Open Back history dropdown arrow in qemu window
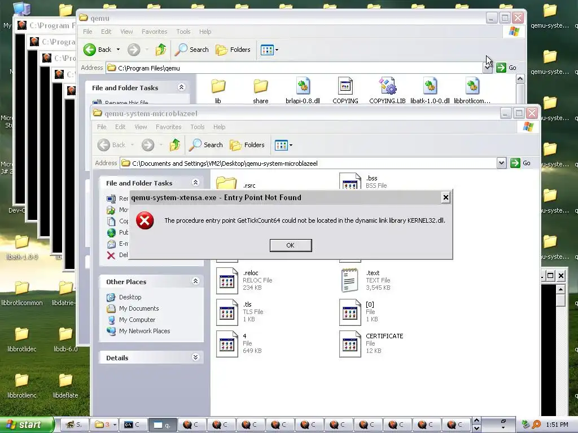The width and height of the screenshot is (578, 433). (x=119, y=50)
